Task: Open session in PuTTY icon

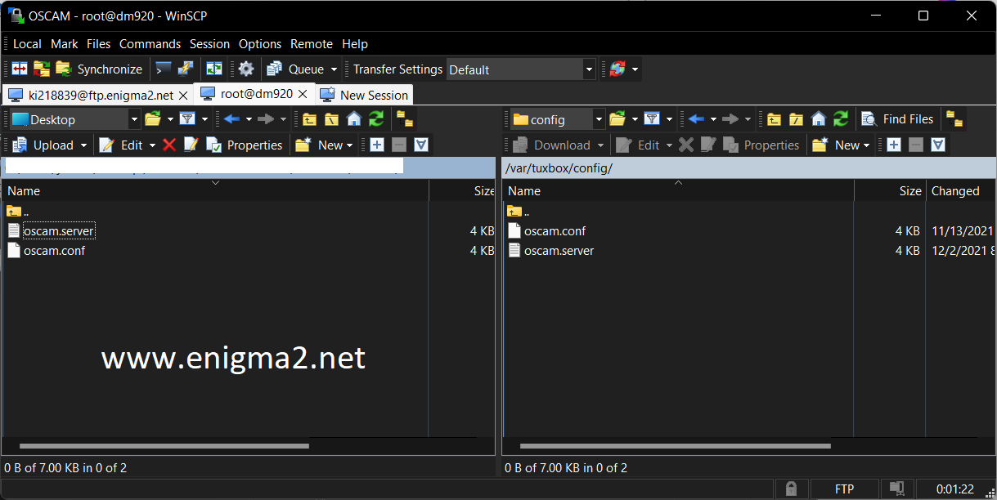Action: tap(186, 69)
